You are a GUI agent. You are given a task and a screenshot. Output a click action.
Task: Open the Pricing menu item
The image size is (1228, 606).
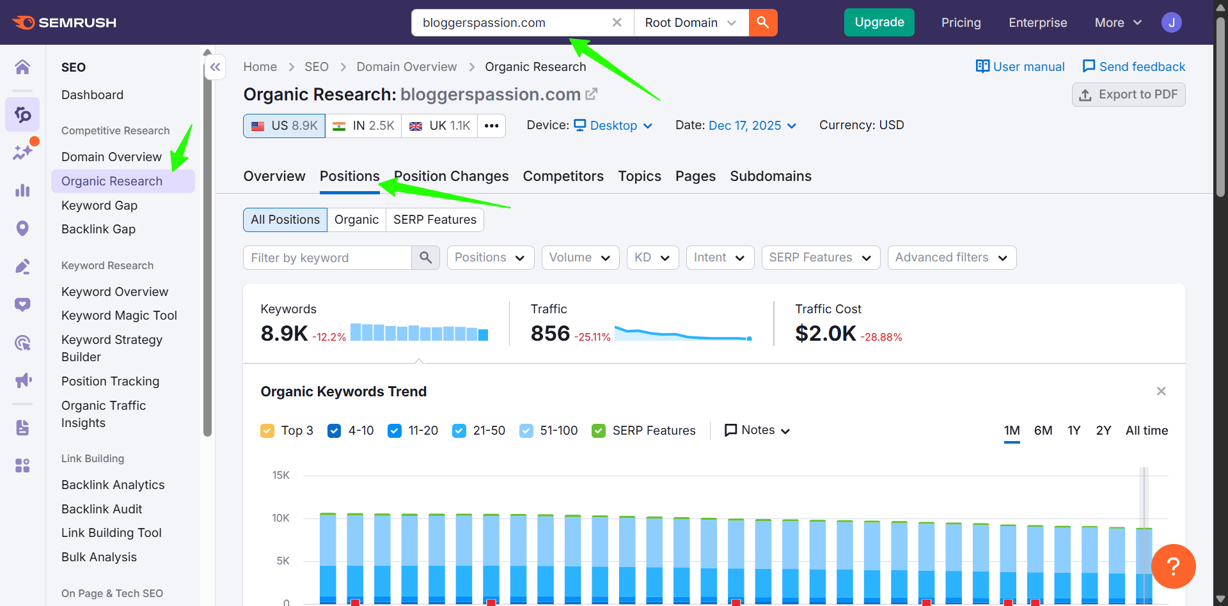(961, 22)
